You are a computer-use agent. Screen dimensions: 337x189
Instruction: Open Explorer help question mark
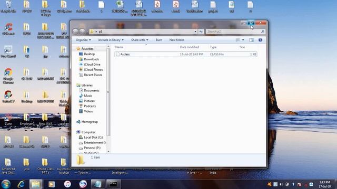click(260, 40)
